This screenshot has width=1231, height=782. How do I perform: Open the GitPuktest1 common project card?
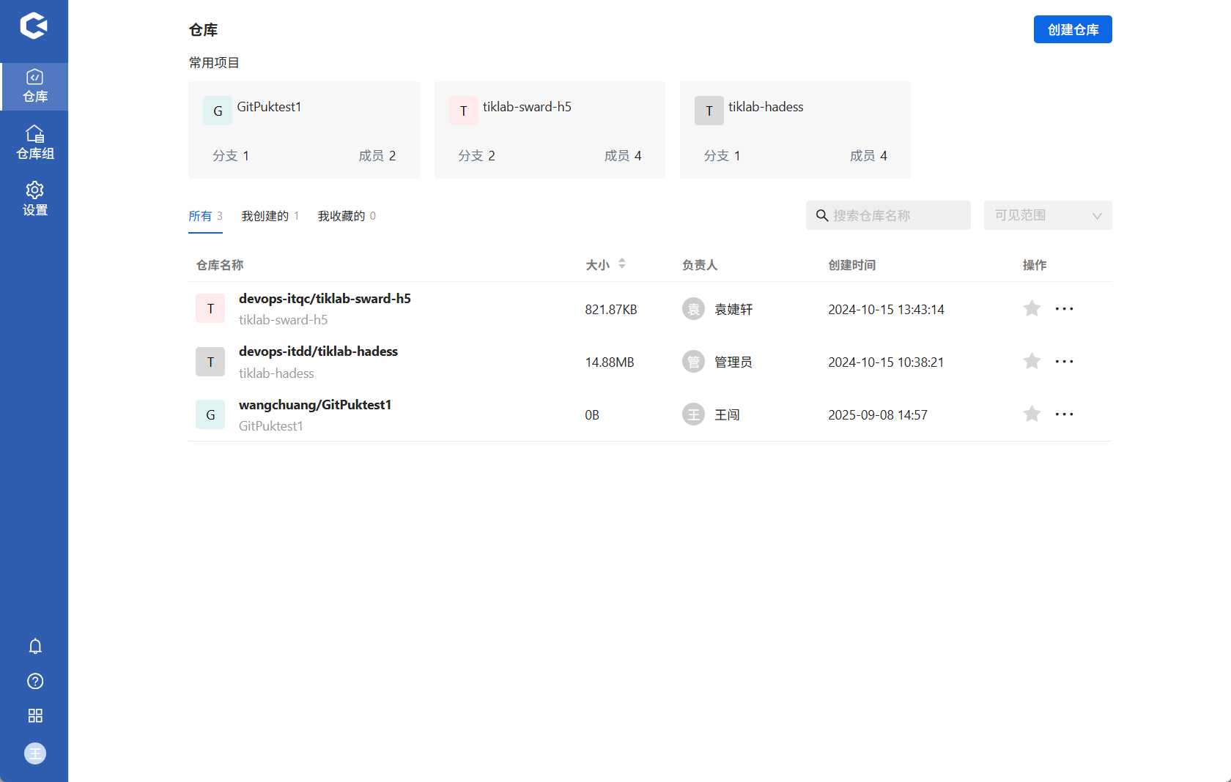point(304,130)
